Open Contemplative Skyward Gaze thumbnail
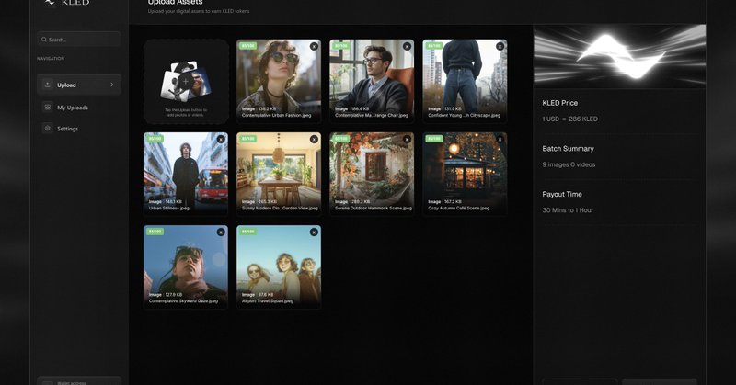Image resolution: width=736 pixels, height=385 pixels. click(x=186, y=266)
